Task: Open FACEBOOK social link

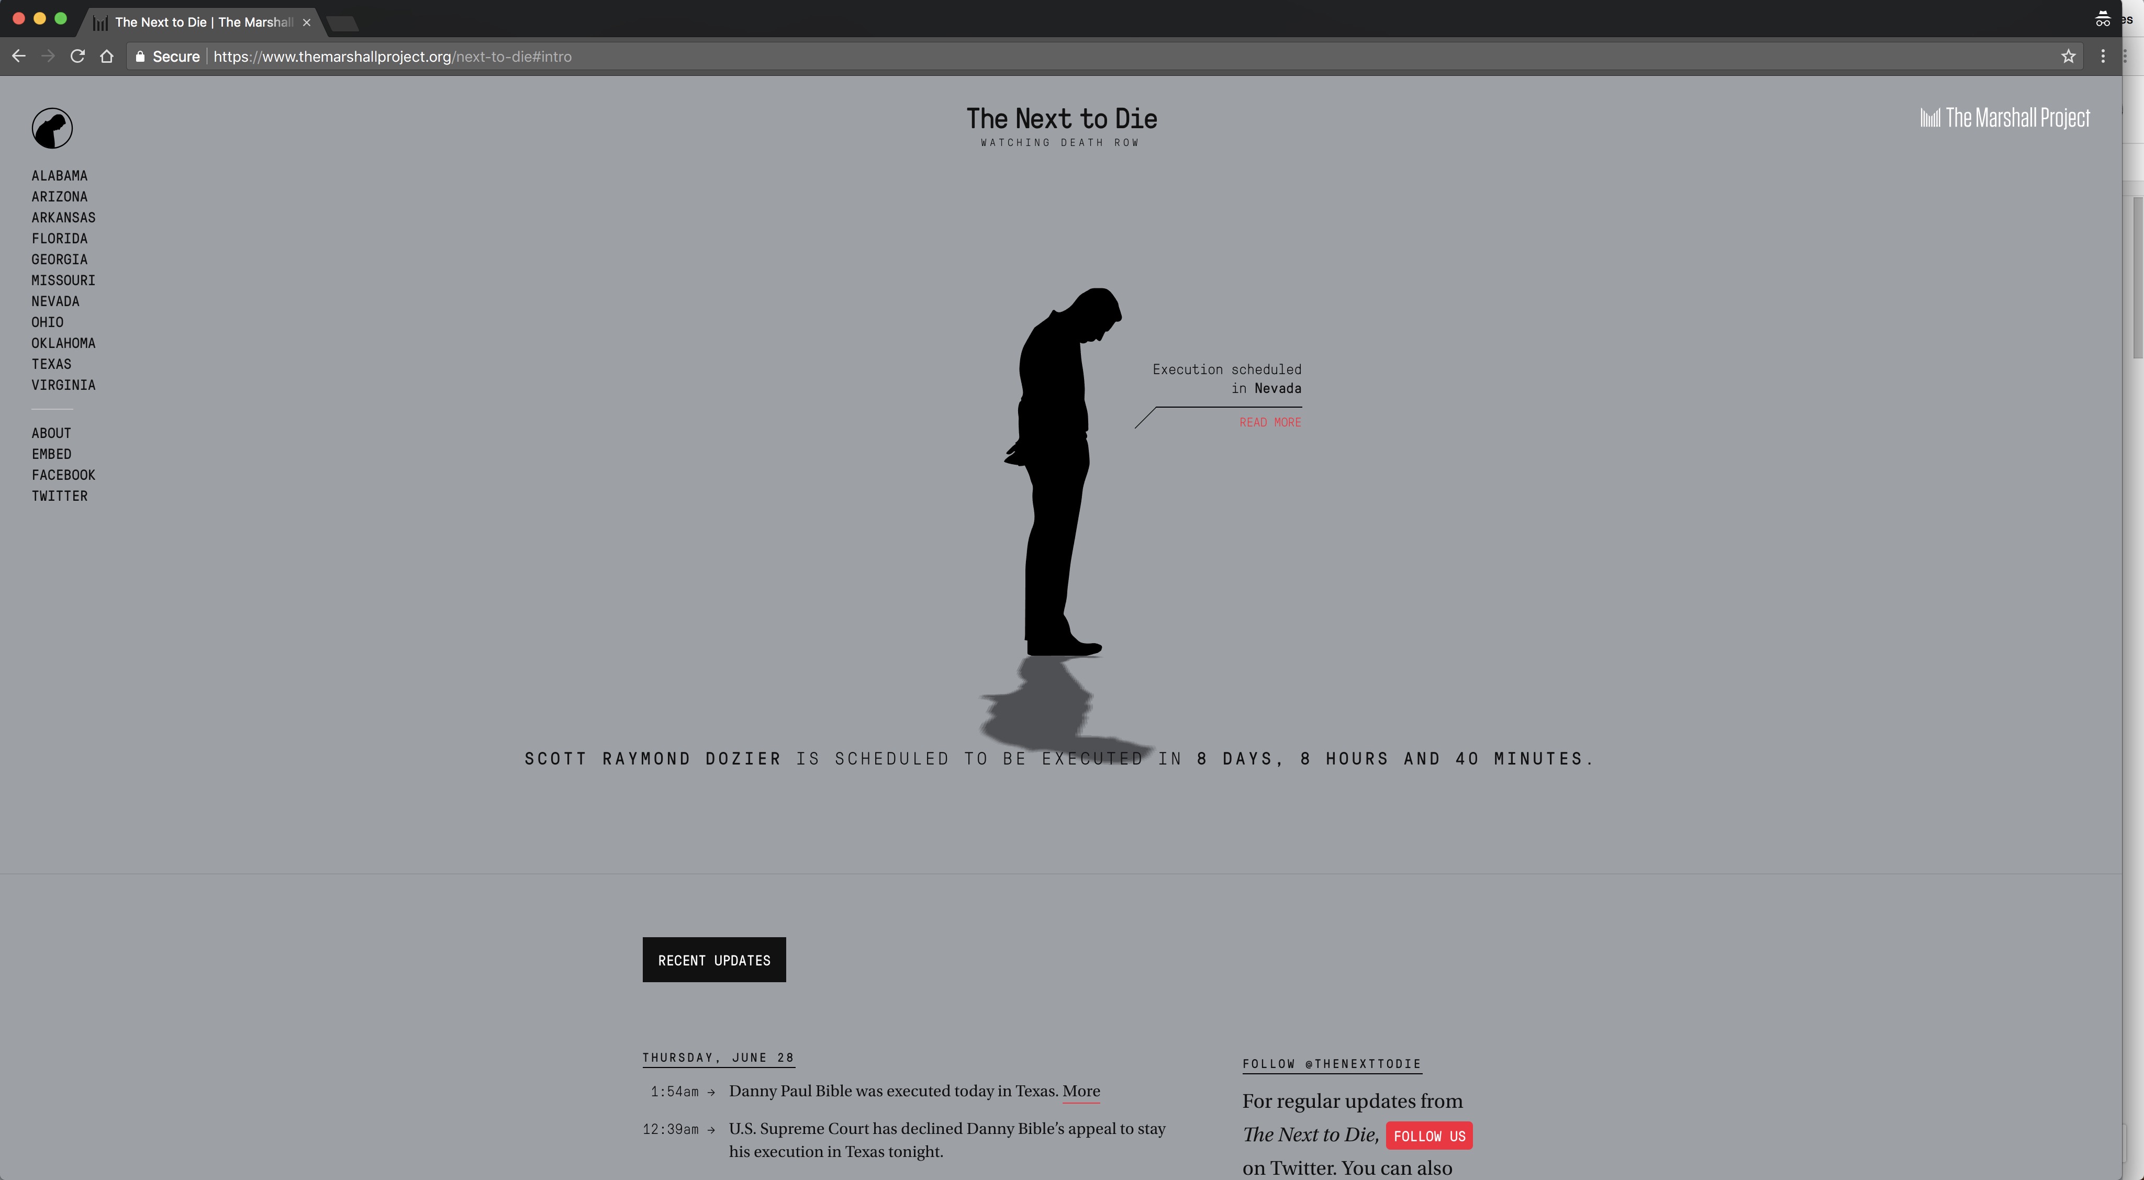Action: (x=62, y=474)
